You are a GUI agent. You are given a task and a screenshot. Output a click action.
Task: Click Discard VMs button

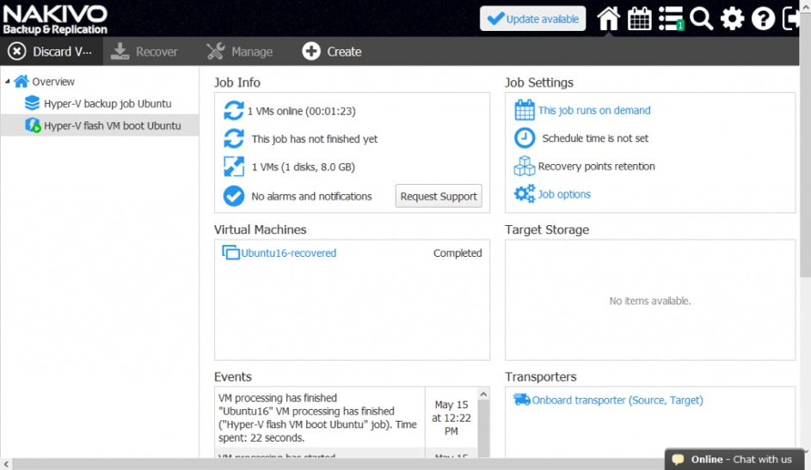tap(50, 52)
